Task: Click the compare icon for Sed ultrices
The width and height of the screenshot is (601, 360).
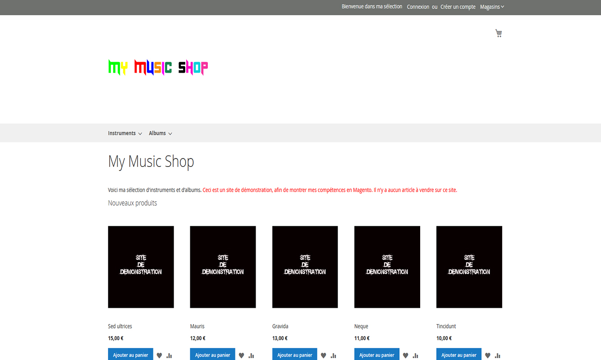Action: point(169,355)
